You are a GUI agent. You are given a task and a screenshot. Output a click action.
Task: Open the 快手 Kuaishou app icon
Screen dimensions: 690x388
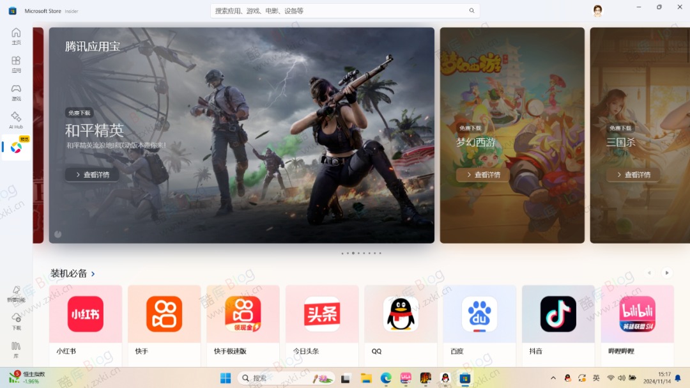(164, 314)
